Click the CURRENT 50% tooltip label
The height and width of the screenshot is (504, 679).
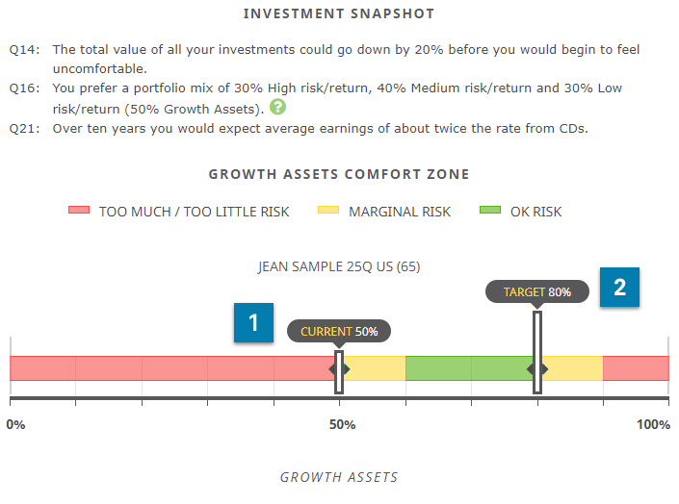pos(339,332)
